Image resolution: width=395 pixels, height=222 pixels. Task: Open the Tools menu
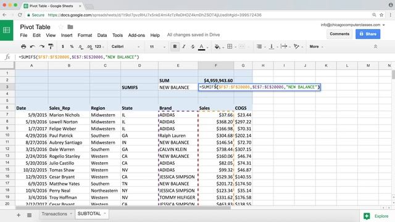(117, 35)
